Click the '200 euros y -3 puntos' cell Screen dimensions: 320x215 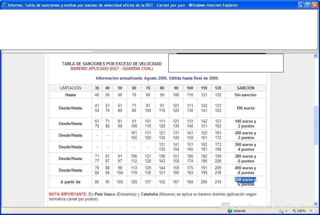(x=246, y=135)
